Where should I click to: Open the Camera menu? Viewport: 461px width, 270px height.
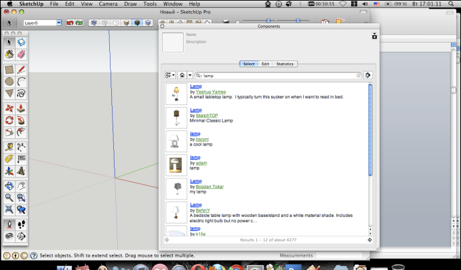coord(108,3)
